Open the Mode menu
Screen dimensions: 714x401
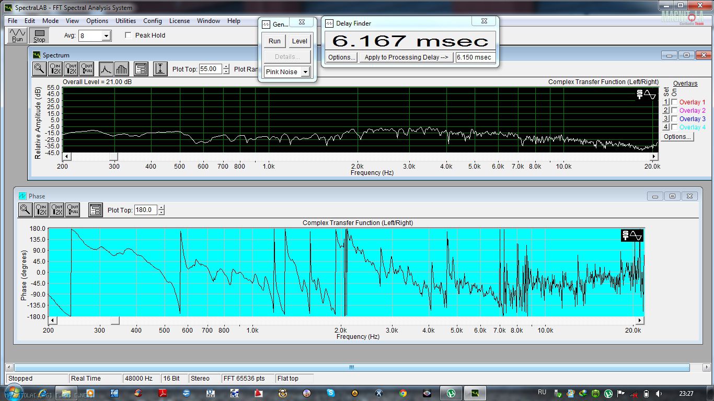point(50,21)
